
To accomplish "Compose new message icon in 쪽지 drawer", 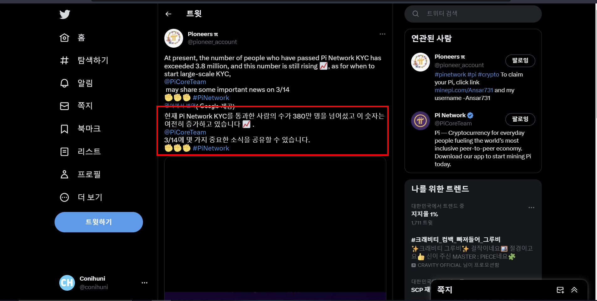I will 560,290.
